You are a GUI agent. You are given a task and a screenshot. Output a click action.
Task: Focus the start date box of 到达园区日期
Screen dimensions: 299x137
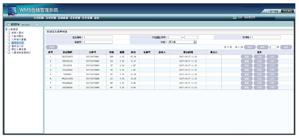(x=175, y=37)
